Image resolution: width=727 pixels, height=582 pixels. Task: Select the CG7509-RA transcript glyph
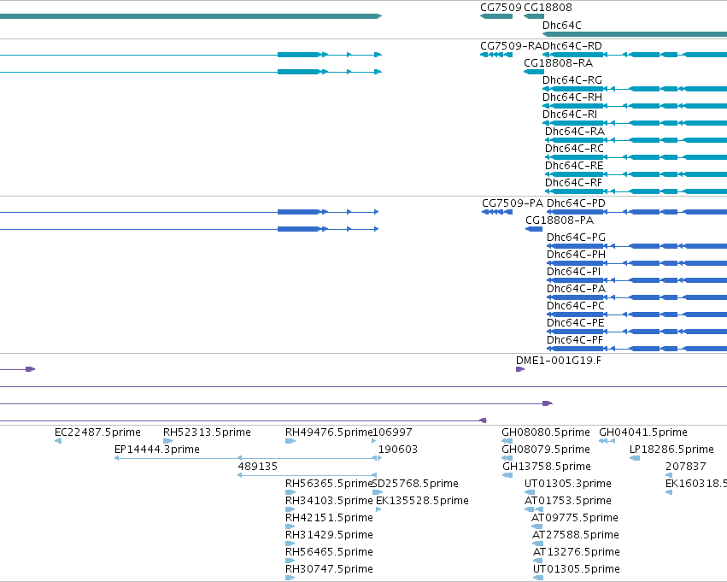496,55
